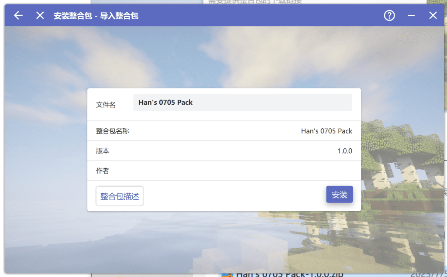The image size is (447, 277).
Task: Close the launcher window
Action: (433, 15)
